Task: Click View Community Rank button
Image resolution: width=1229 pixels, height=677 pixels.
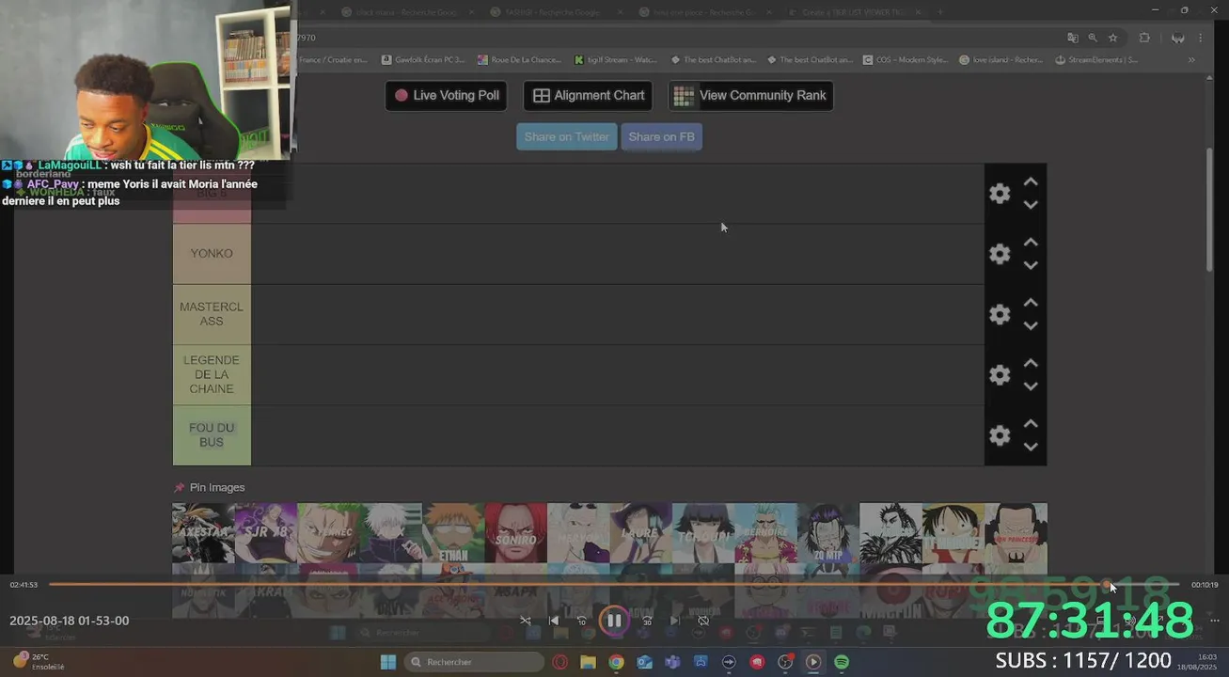Action: coord(750,95)
